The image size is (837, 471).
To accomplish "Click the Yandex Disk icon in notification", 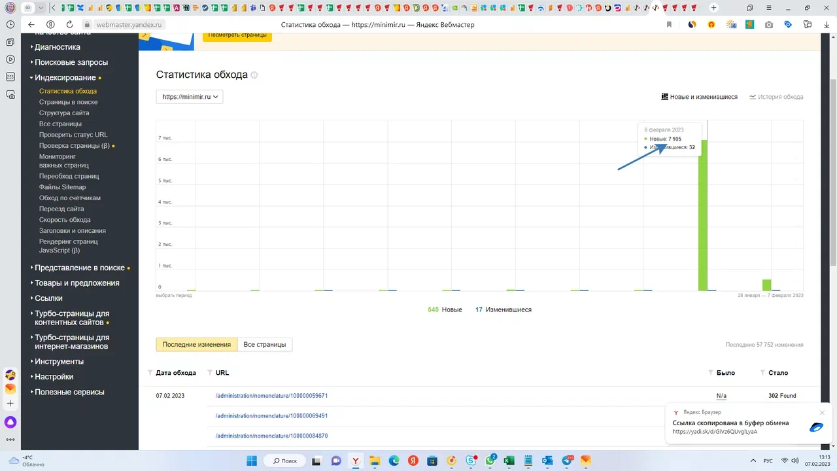I will pyautogui.click(x=816, y=427).
